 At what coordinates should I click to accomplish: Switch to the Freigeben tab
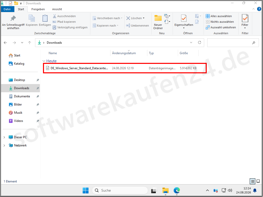pos(38,9)
